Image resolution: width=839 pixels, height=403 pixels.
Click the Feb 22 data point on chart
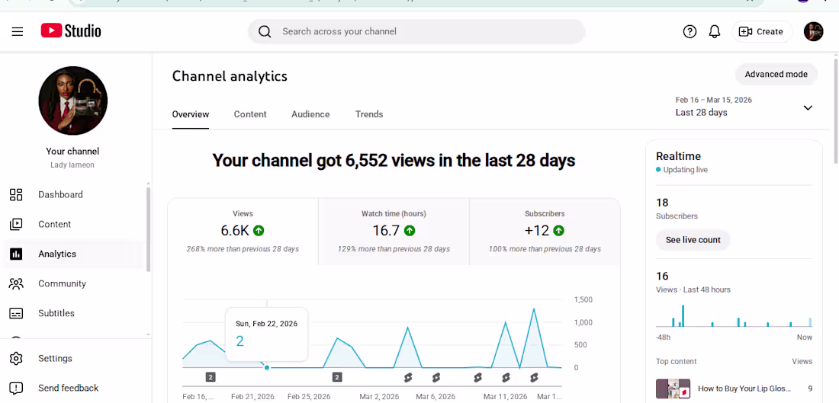pyautogui.click(x=267, y=368)
